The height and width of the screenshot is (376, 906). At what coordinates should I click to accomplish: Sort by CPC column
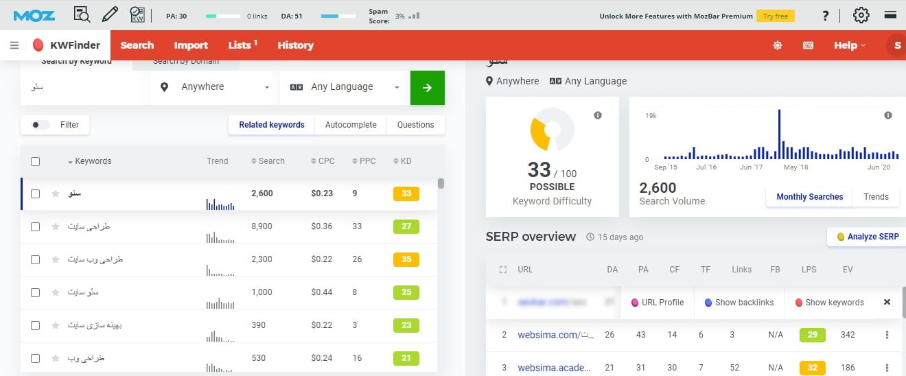323,161
